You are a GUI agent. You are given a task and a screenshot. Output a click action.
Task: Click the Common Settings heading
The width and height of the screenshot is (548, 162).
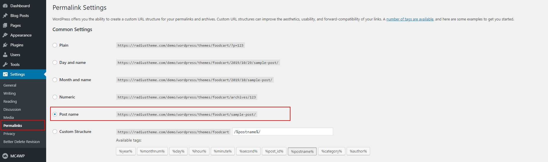tap(72, 29)
